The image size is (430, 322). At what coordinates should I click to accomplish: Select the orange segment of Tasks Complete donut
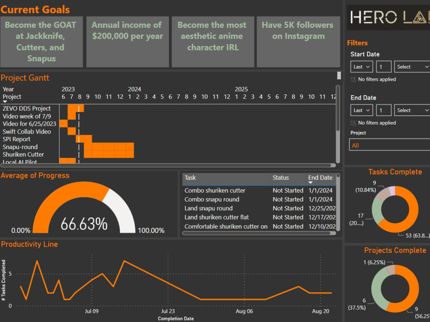(413, 211)
